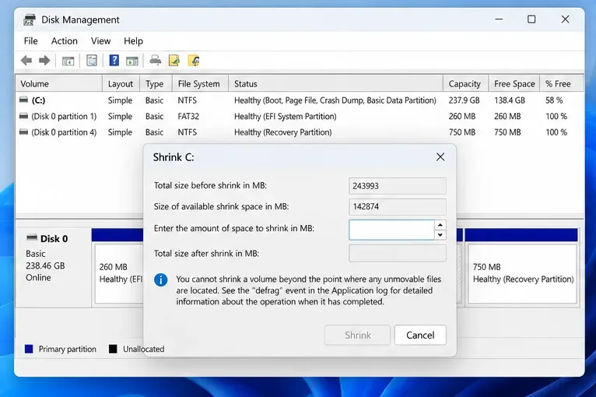This screenshot has height=397, width=596.
Task: Click drive icon for Disk 0 partition 1
Action: [23, 116]
